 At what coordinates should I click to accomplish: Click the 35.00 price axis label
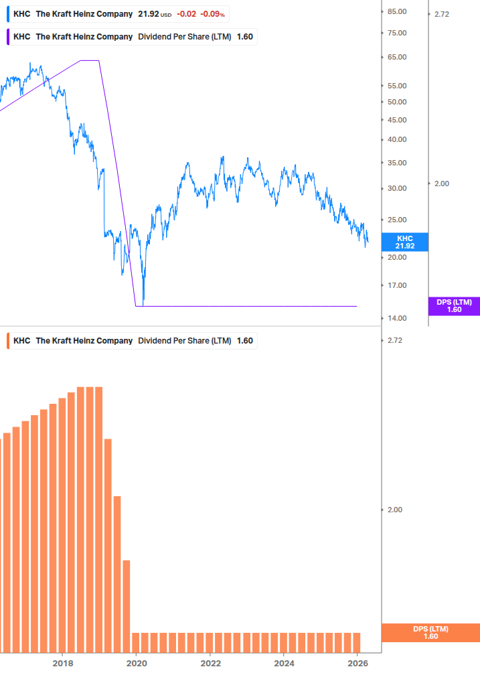pos(397,163)
